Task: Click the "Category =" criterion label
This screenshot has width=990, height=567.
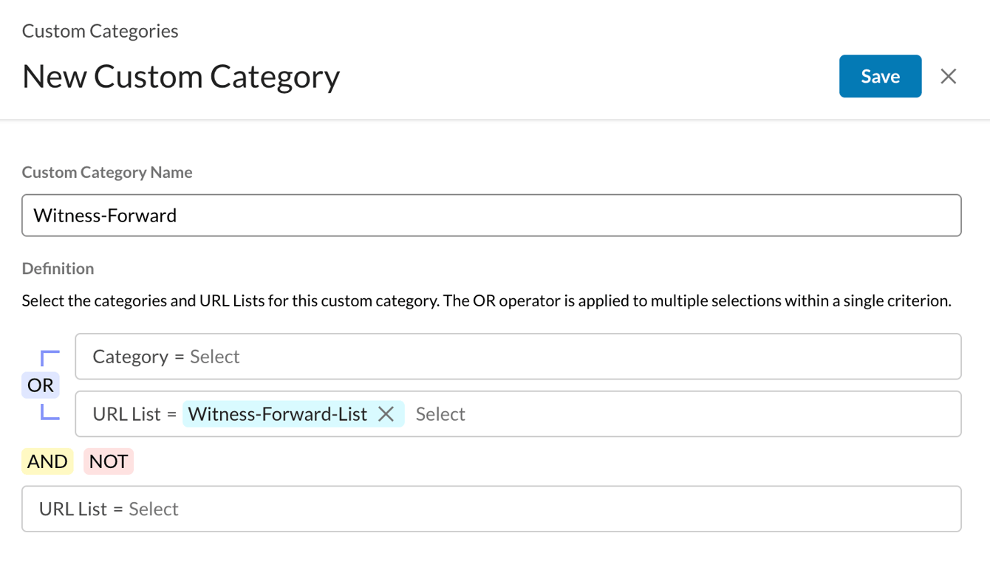Action: 137,357
